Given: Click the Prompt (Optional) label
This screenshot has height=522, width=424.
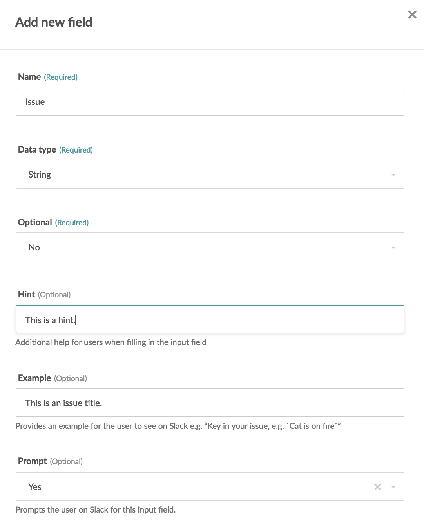Looking at the screenshot, I should (x=50, y=461).
